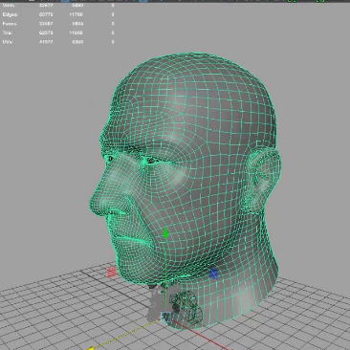
Task: Select the small wireframe teeth mesh near neck
Action: [x=186, y=309]
